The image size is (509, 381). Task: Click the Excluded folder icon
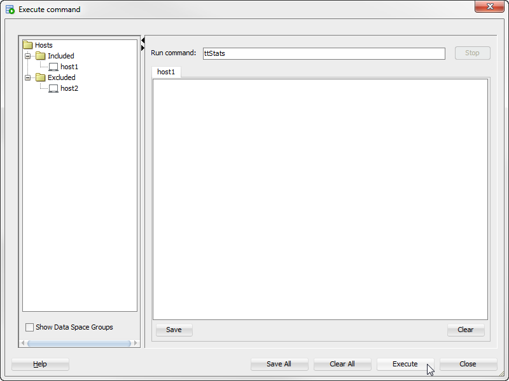pyautogui.click(x=40, y=77)
